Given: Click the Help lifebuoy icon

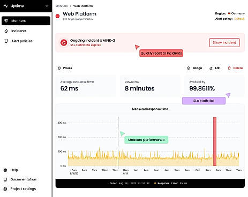Looking at the screenshot, I should (5, 170).
